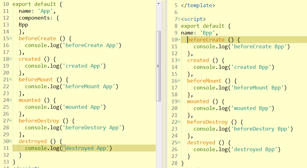Viewport: 307px width, 168px height.
Task: Collapse beforeCreate fold on left line 15
Action: pos(11,38)
